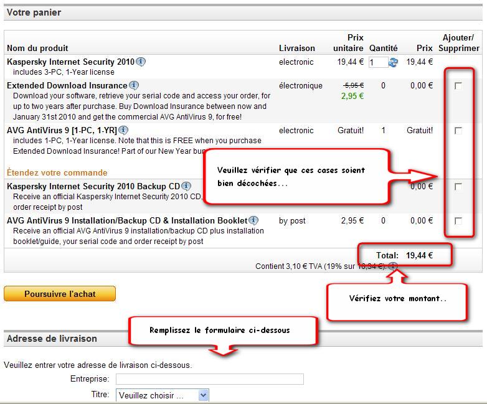Click the 'électronique' delivery cell
The image size is (487, 404).
tap(301, 86)
